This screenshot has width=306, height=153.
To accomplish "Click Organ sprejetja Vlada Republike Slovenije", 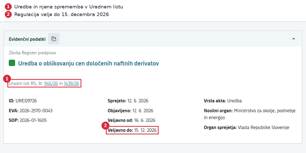I will pos(263,127).
